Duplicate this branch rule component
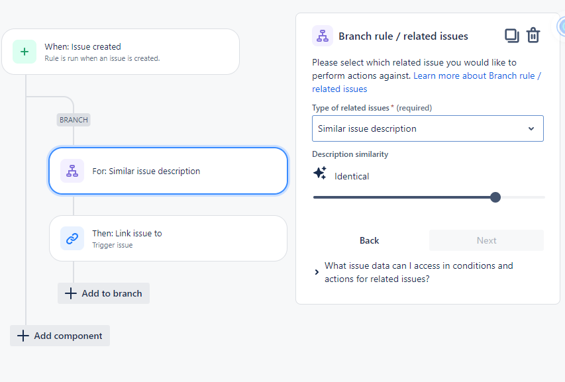 [511, 36]
